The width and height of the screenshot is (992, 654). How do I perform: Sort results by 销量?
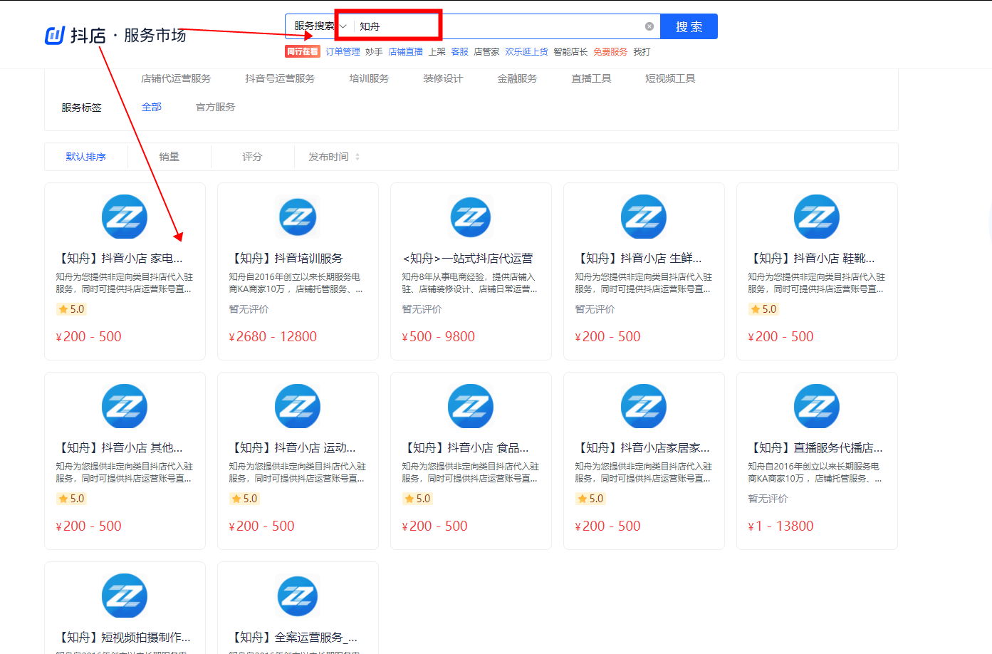coord(169,157)
